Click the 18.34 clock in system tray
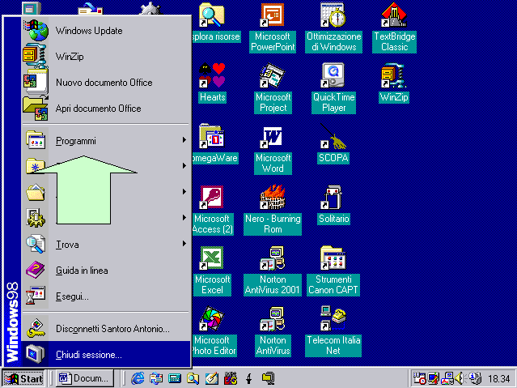Image resolution: width=517 pixels, height=388 pixels. tap(499, 379)
